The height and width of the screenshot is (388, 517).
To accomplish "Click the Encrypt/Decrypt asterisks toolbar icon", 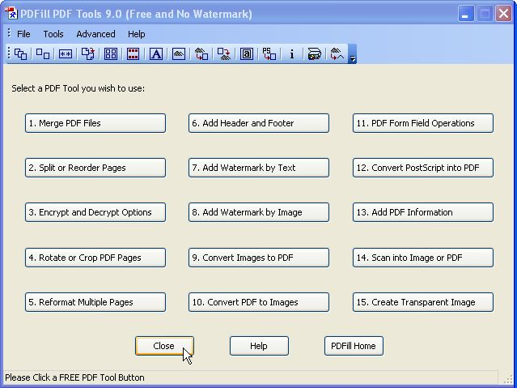I will click(66, 53).
